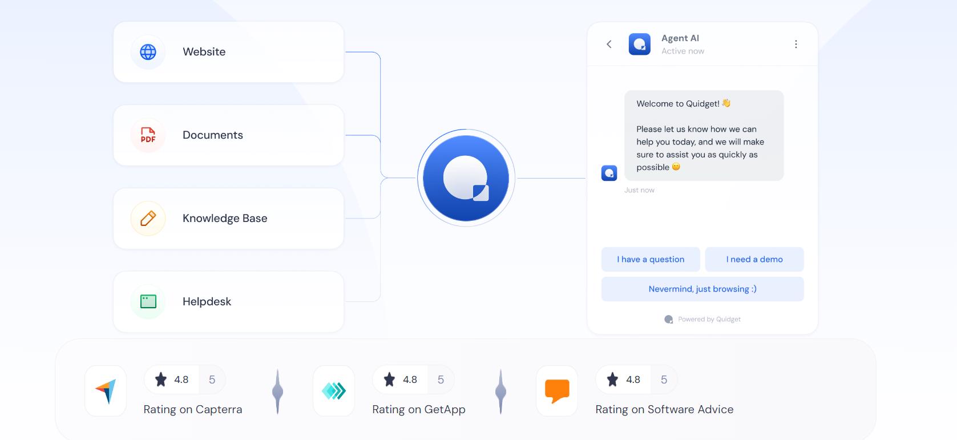Choose the "I have a question" reply
This screenshot has width=957, height=440.
[650, 259]
